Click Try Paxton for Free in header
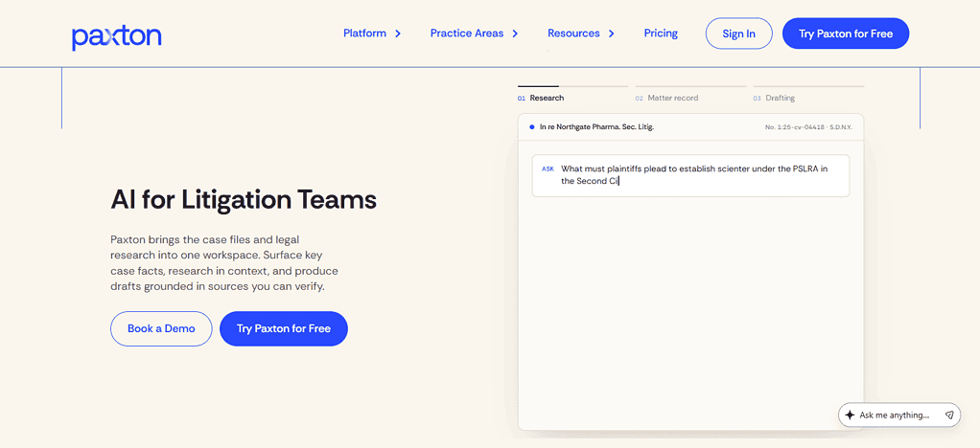 [846, 34]
